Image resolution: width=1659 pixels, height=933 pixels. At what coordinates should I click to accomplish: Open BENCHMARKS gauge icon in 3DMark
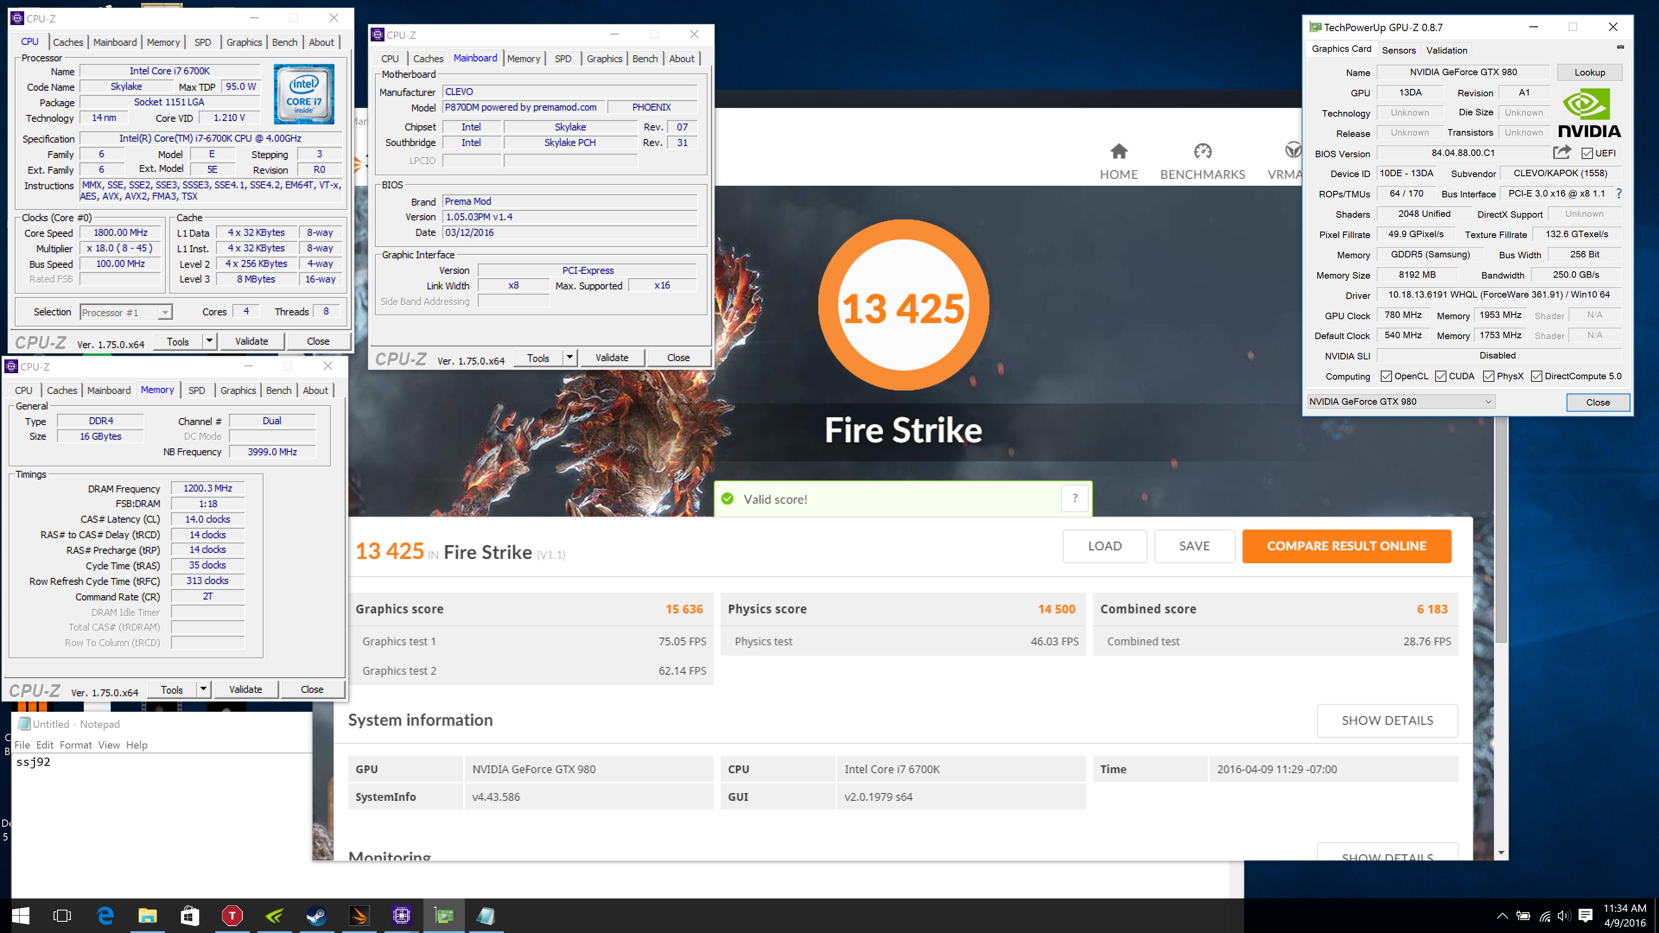[x=1202, y=151]
